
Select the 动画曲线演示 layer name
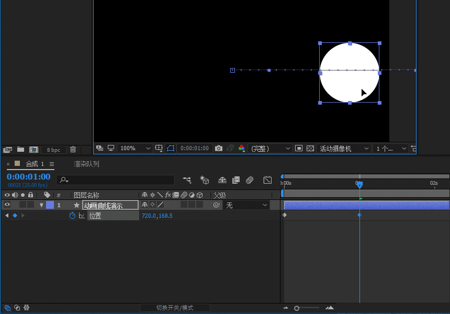click(110, 205)
